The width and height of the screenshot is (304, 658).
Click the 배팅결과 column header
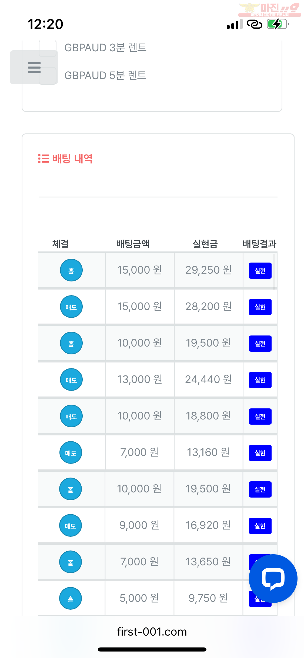[259, 244]
